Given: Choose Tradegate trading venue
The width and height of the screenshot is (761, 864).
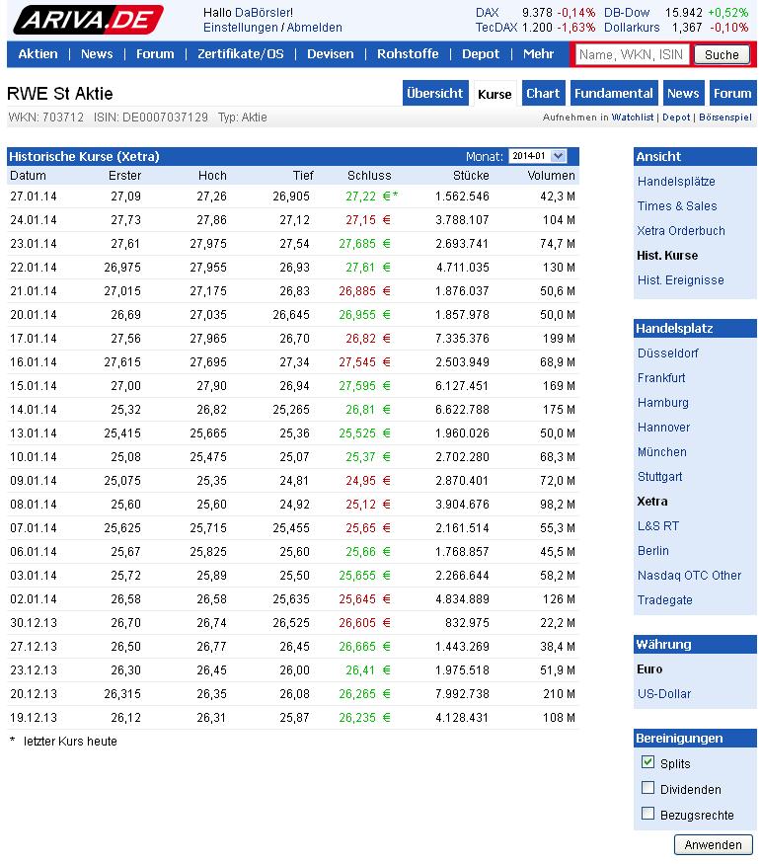Looking at the screenshot, I should tap(664, 600).
